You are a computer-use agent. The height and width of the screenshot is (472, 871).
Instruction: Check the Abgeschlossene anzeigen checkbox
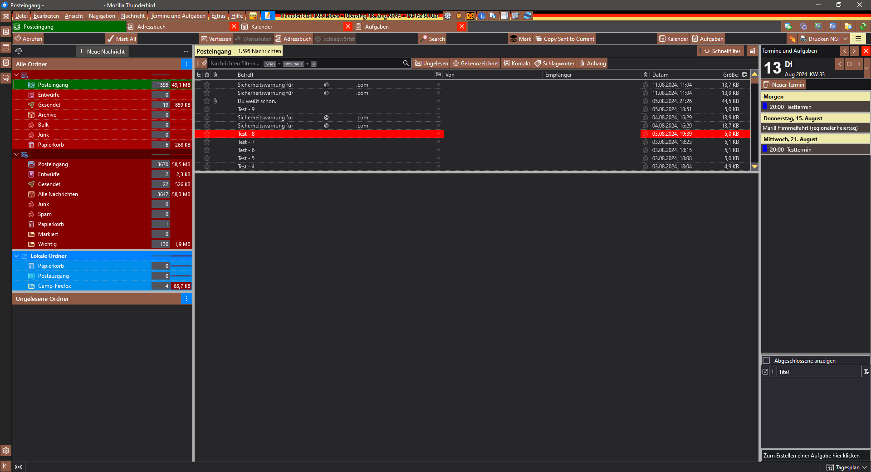767,360
